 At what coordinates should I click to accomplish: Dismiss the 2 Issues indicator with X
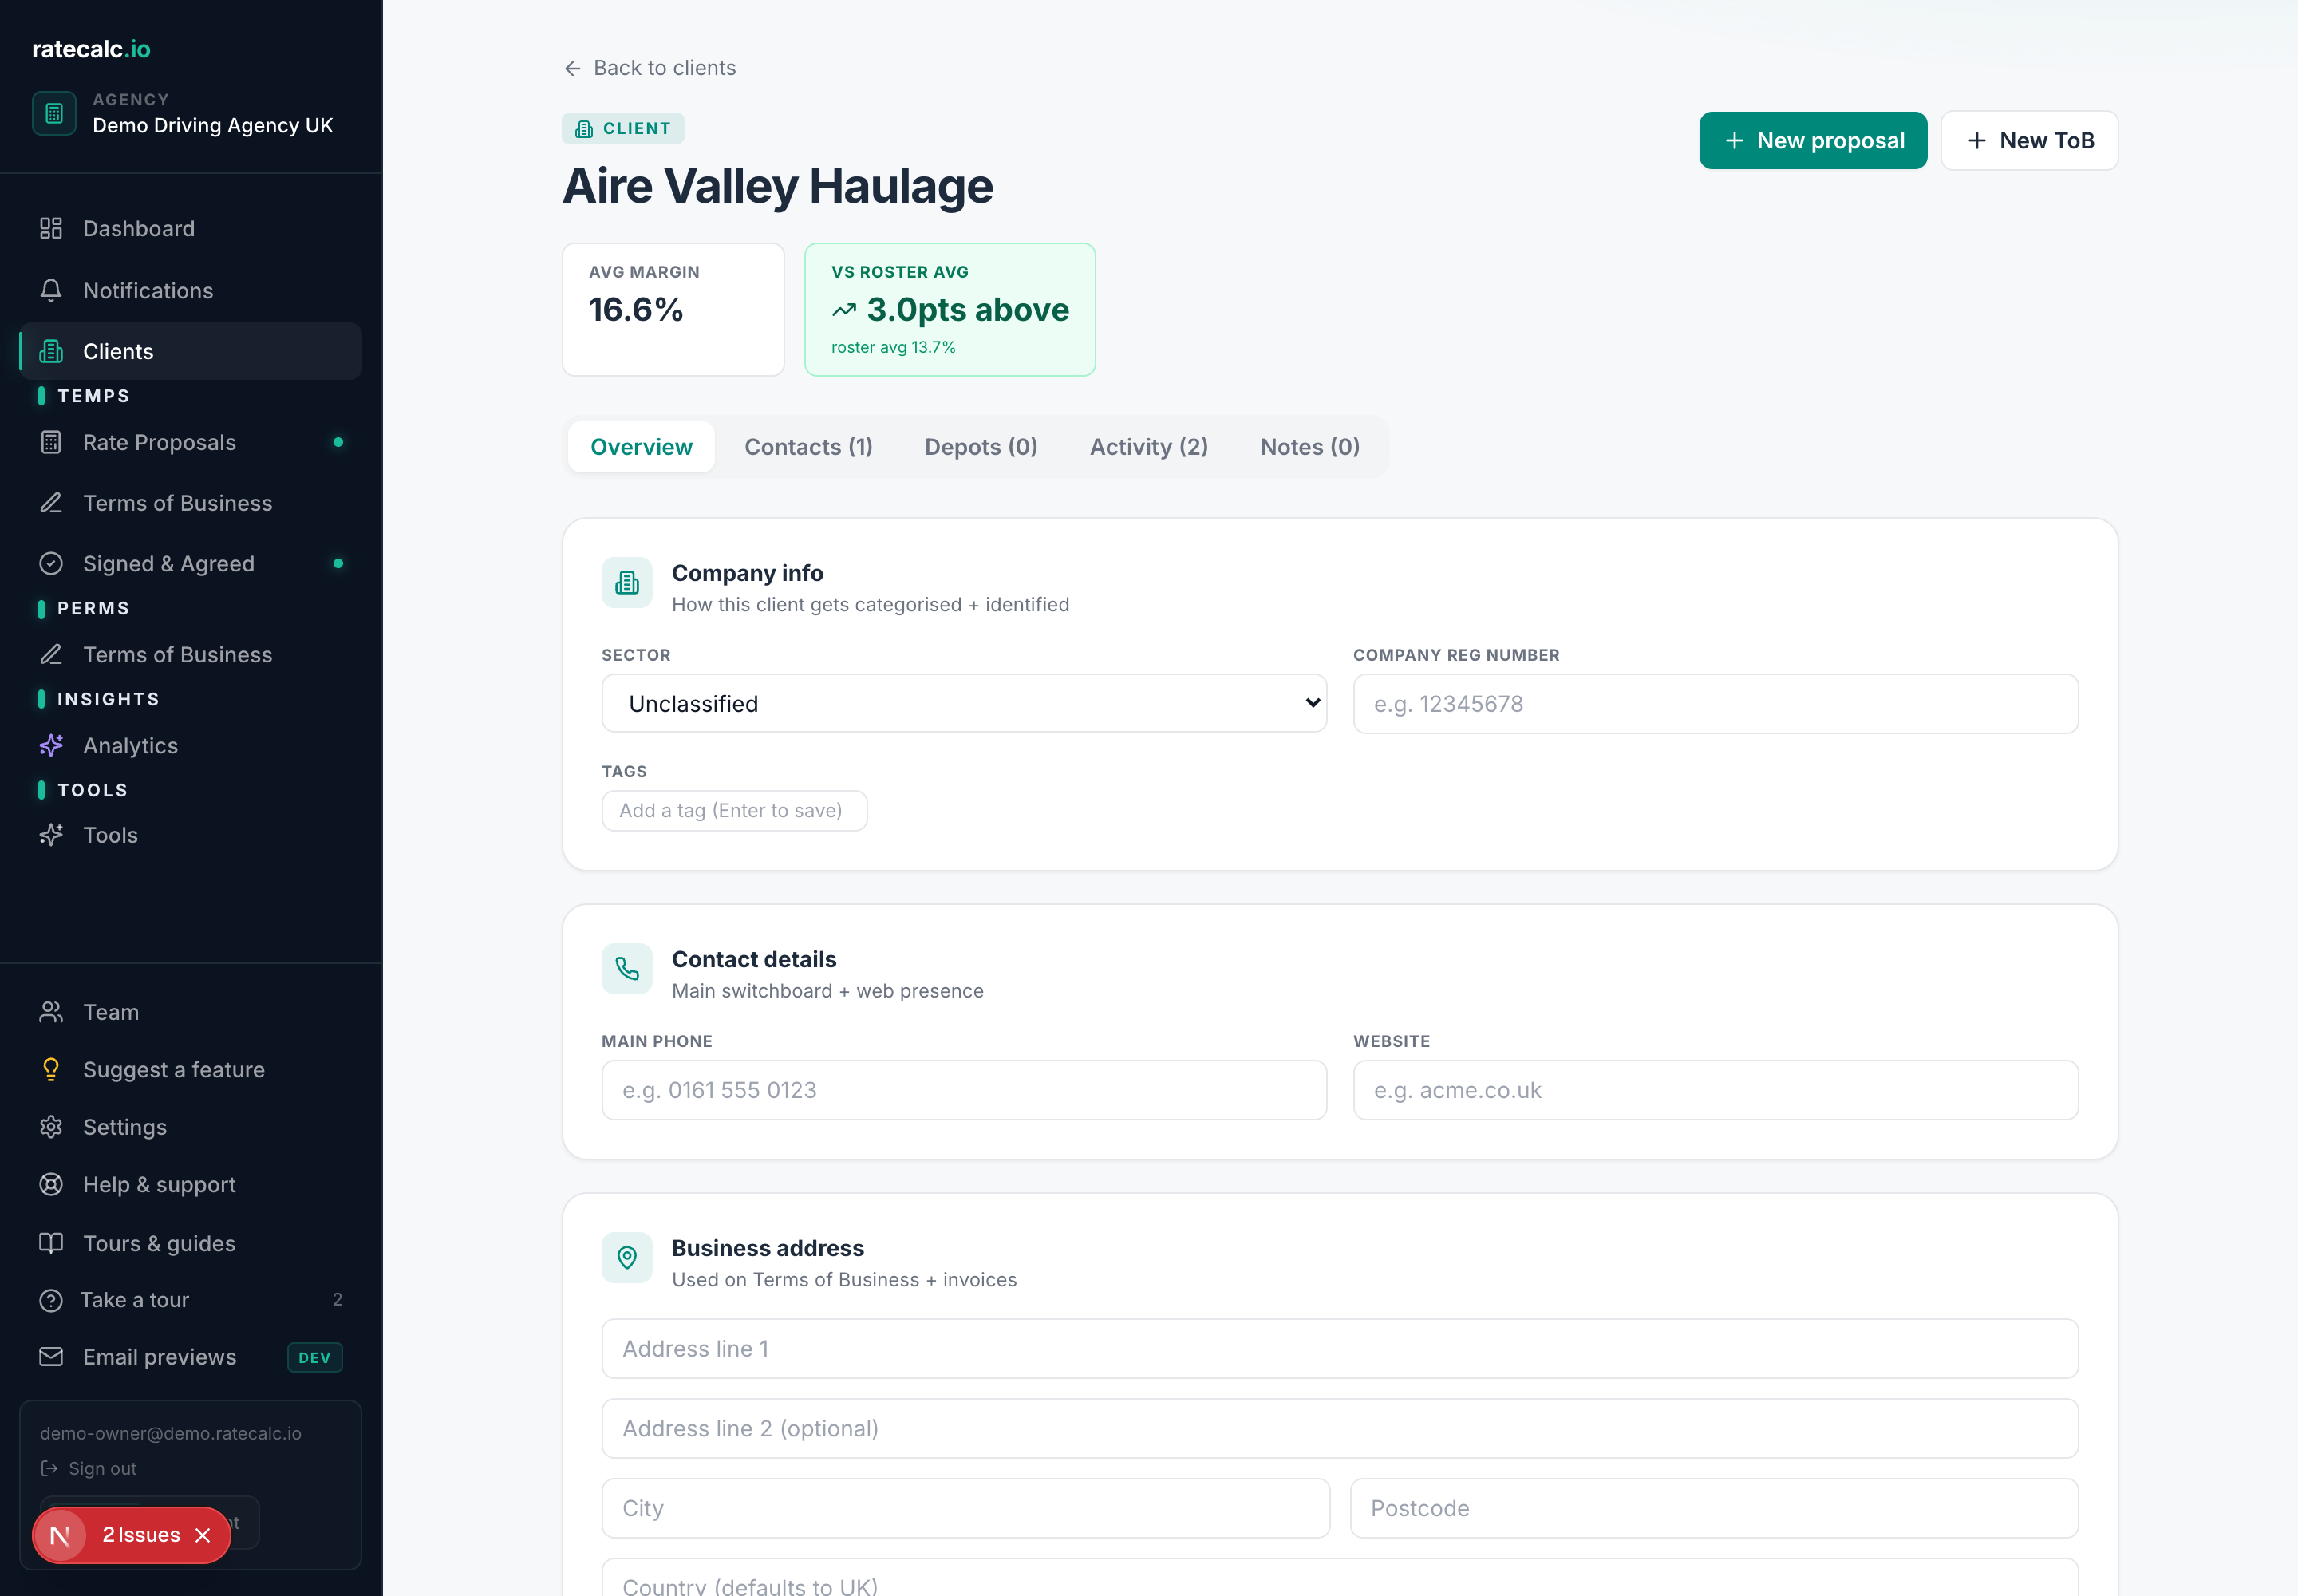(203, 1535)
